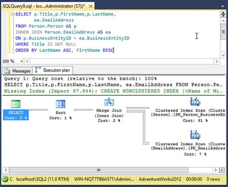Click the Missing Index suggestion text
228x187 pixels.
point(113,91)
